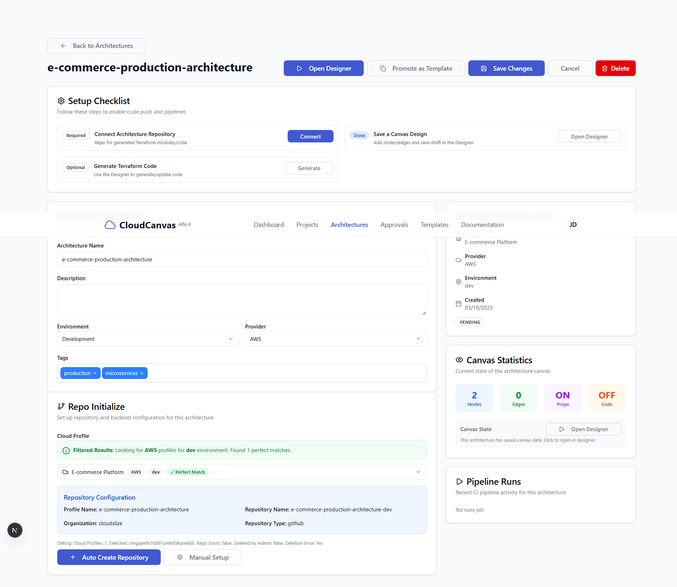Open the Provider dropdown showing AWS
The image size is (677, 587).
point(335,339)
